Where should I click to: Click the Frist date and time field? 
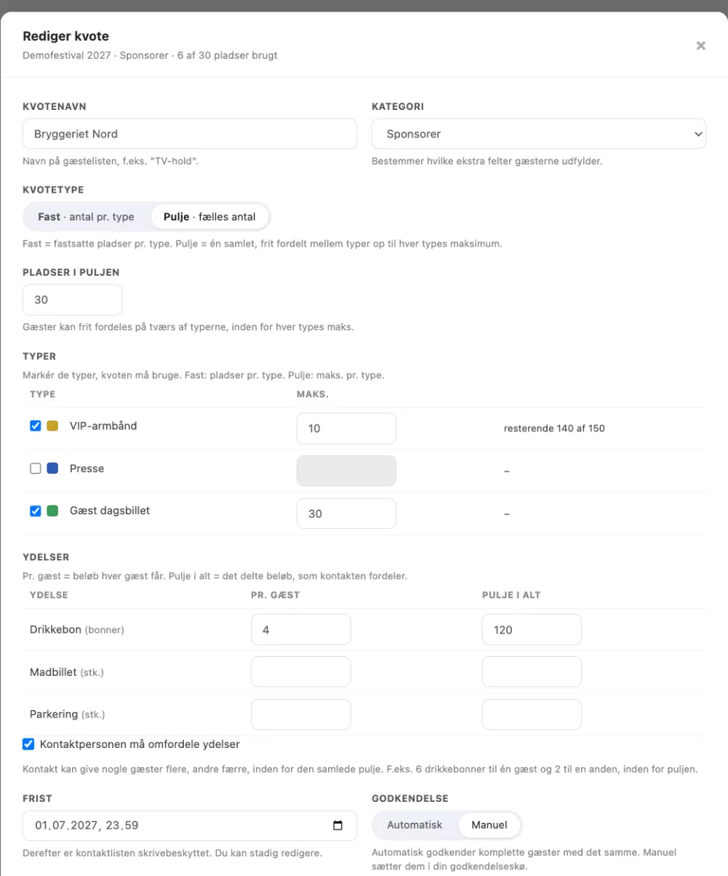[x=190, y=826]
